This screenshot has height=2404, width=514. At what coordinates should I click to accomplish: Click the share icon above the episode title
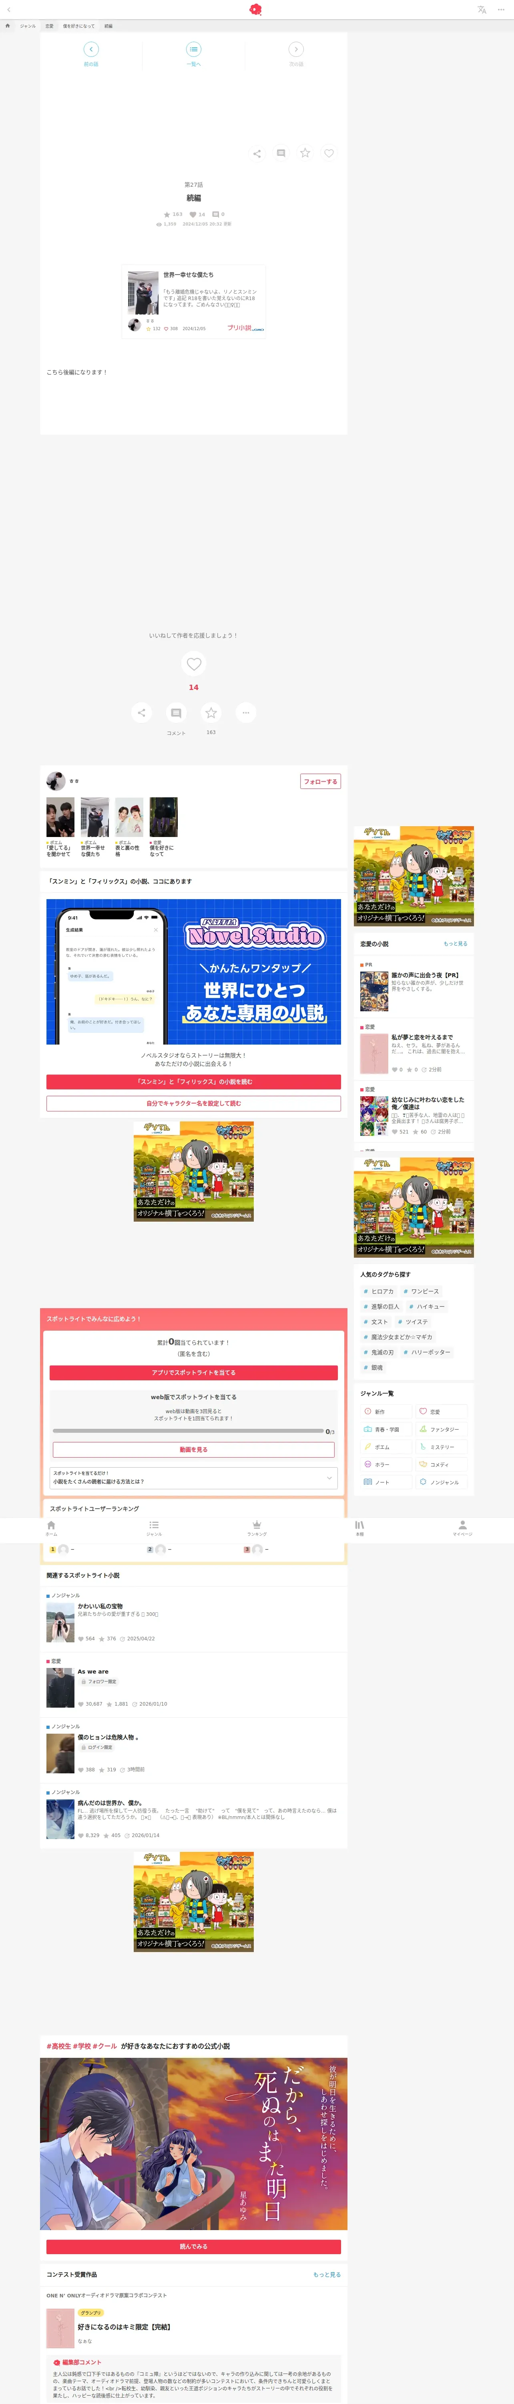(x=257, y=153)
